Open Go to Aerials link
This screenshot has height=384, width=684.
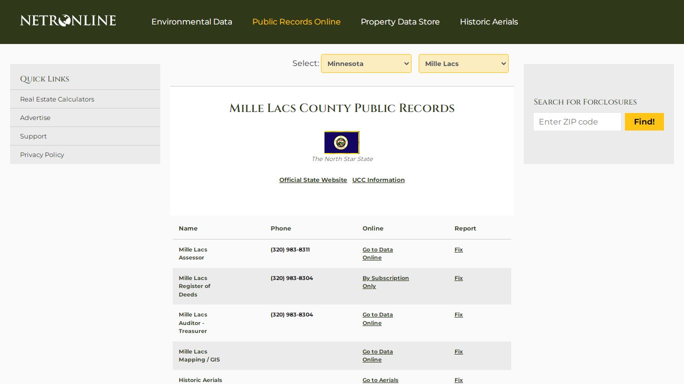pos(381,380)
